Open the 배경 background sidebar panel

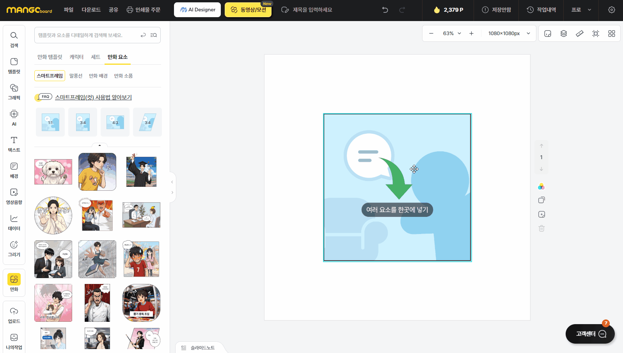[14, 170]
